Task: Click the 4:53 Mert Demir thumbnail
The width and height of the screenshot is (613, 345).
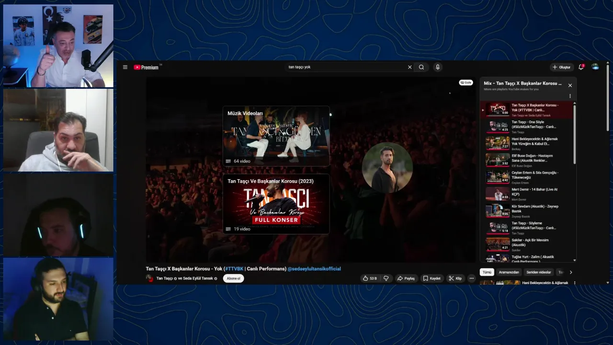Action: click(498, 194)
